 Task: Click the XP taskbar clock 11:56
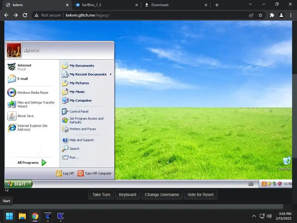click(x=288, y=184)
